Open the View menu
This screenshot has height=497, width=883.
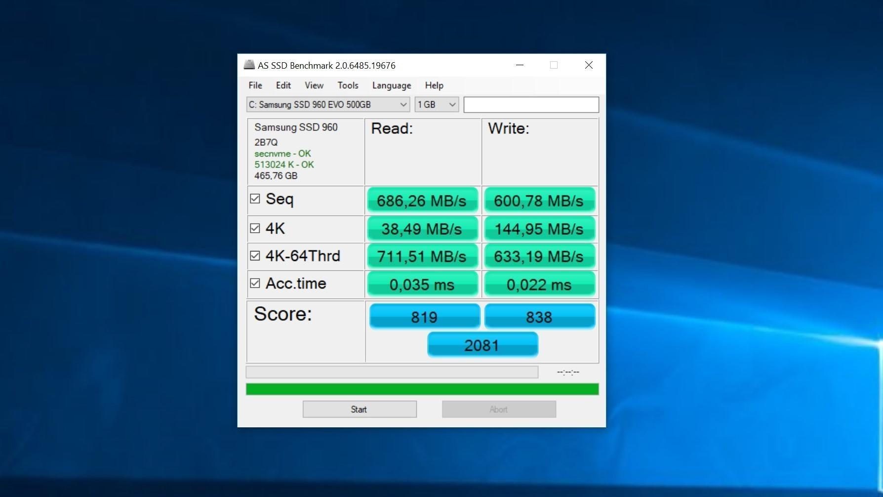pos(314,85)
